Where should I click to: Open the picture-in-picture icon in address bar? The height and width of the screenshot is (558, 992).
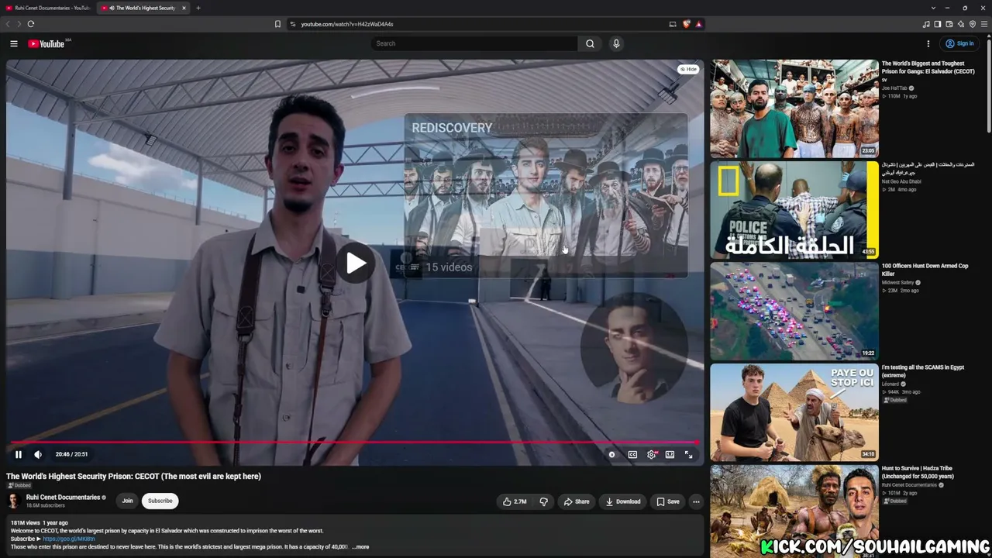[673, 24]
